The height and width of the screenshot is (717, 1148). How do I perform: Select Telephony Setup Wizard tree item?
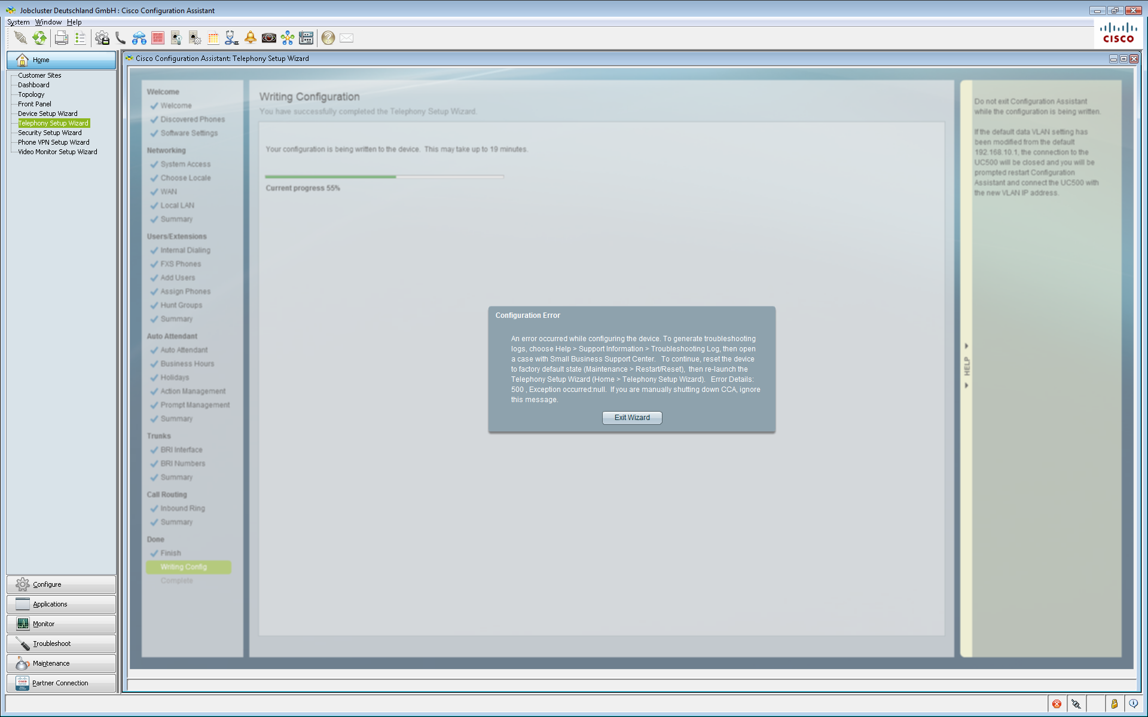[x=53, y=123]
